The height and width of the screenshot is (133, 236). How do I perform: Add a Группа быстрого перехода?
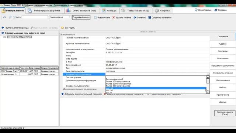point(15,28)
